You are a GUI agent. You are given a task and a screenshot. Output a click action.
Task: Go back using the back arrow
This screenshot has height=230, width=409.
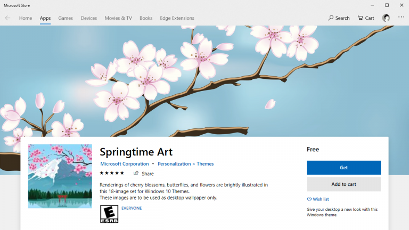tap(7, 18)
